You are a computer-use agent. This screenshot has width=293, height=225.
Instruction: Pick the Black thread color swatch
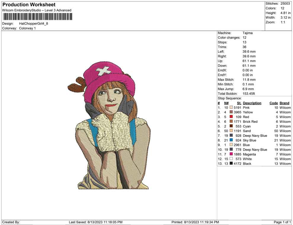231,163
